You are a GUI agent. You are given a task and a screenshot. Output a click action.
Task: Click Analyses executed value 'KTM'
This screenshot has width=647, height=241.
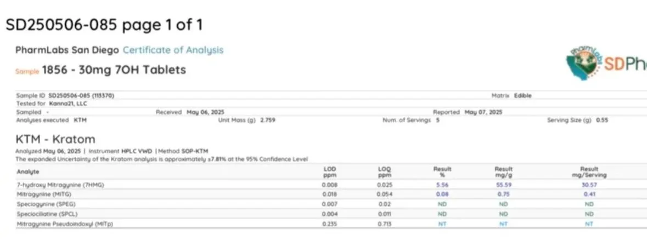pos(80,120)
